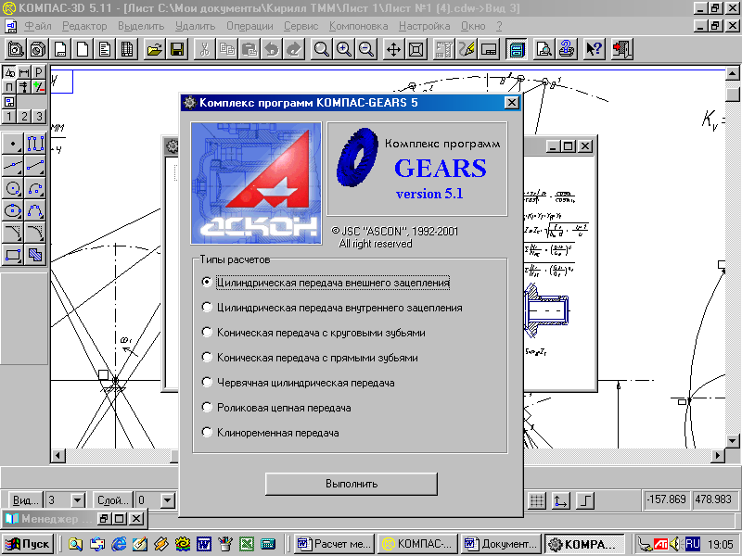Click the zoom window magnifier icon
The height and width of the screenshot is (556, 742).
click(x=321, y=49)
